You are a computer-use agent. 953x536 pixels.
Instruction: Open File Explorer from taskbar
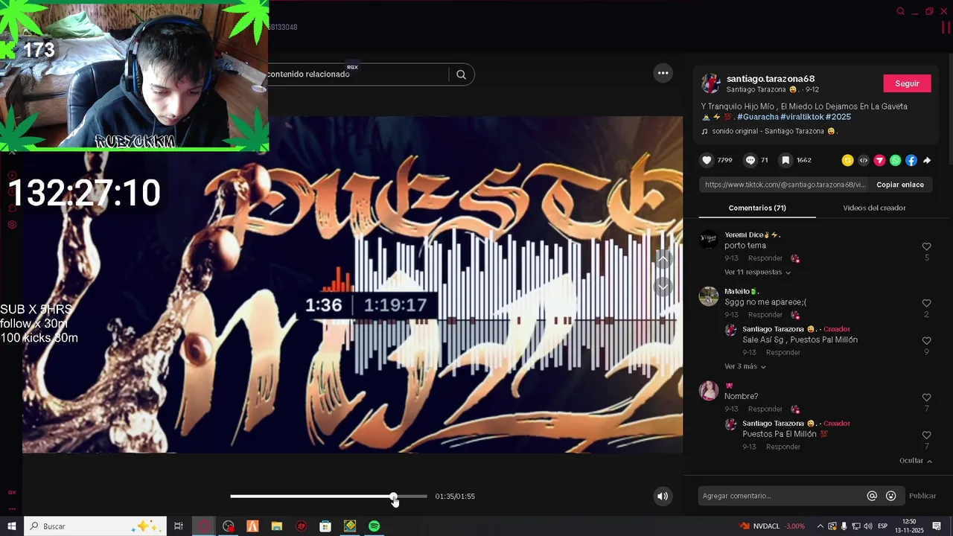point(277,526)
